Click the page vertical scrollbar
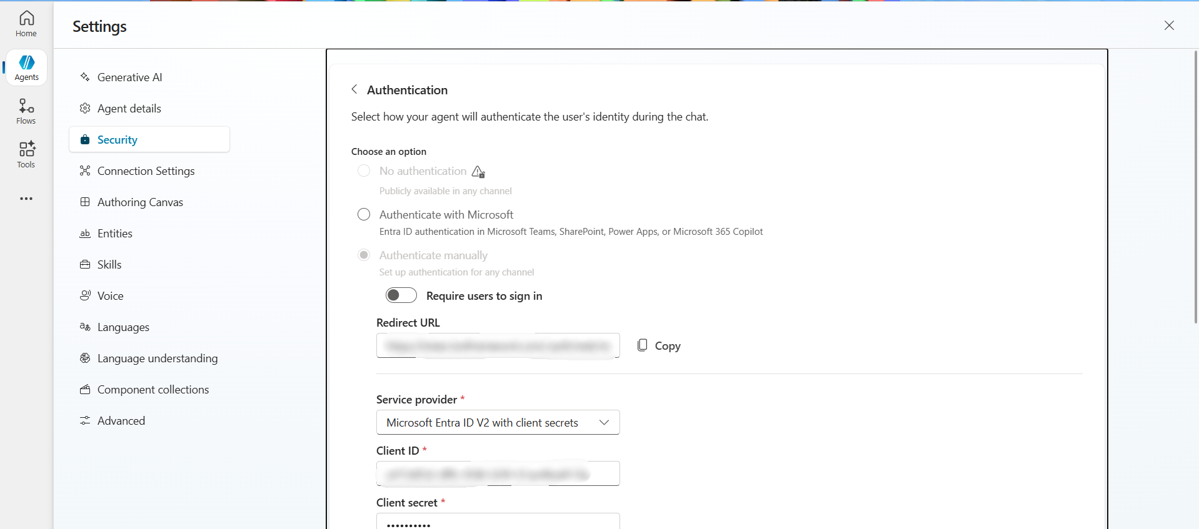This screenshot has width=1199, height=529. 1195,187
